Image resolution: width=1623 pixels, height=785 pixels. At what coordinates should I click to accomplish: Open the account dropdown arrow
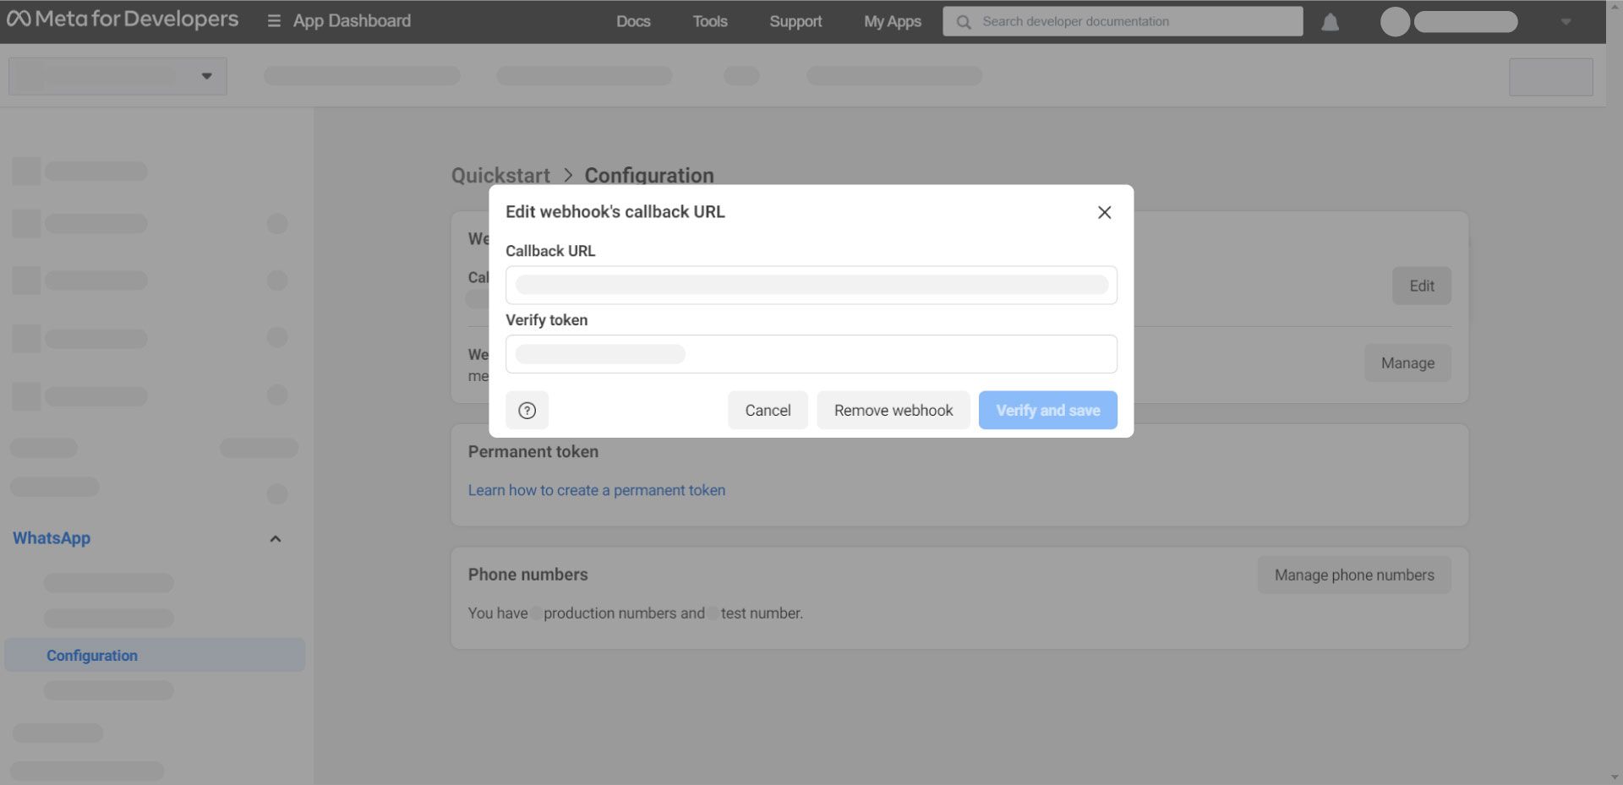1566,22
